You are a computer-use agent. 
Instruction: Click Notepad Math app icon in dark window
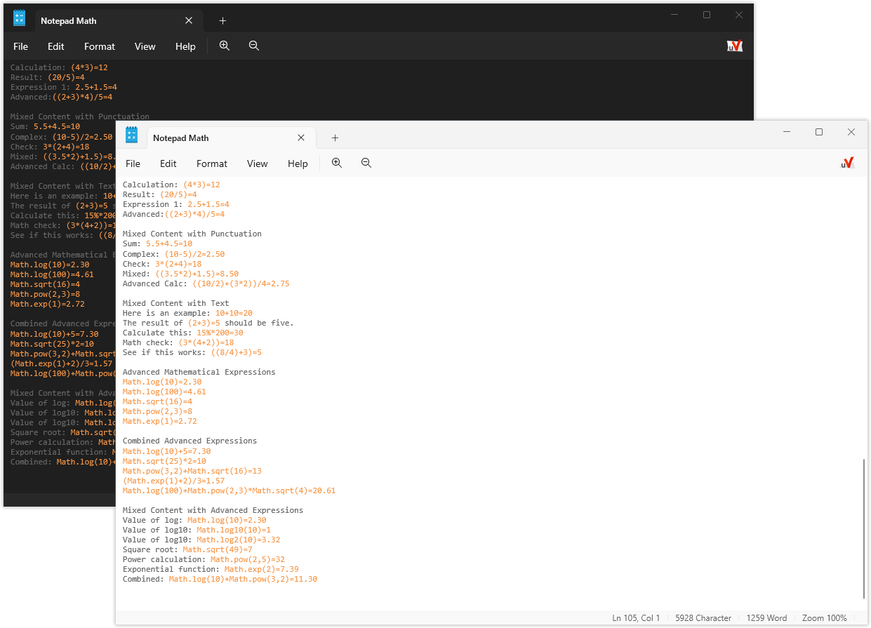[x=19, y=19]
